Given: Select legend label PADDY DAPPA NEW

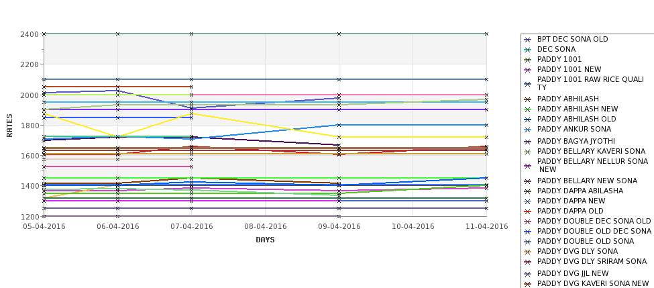Looking at the screenshot, I should (x=571, y=201).
